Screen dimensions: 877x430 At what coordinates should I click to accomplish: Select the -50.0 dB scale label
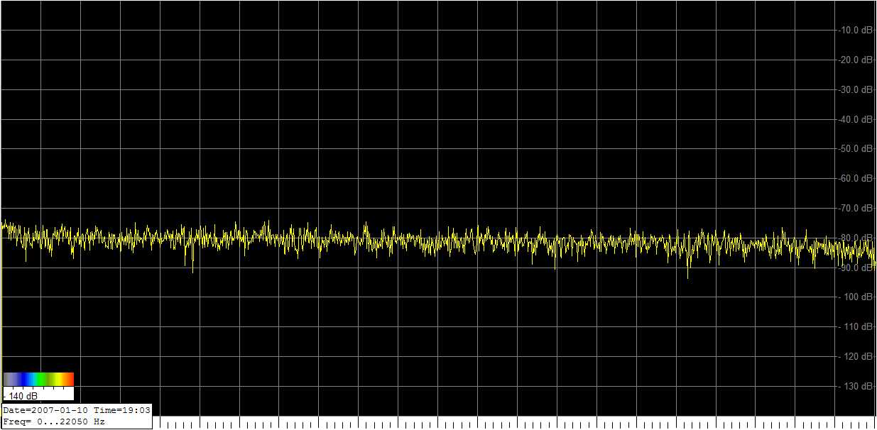coord(856,149)
